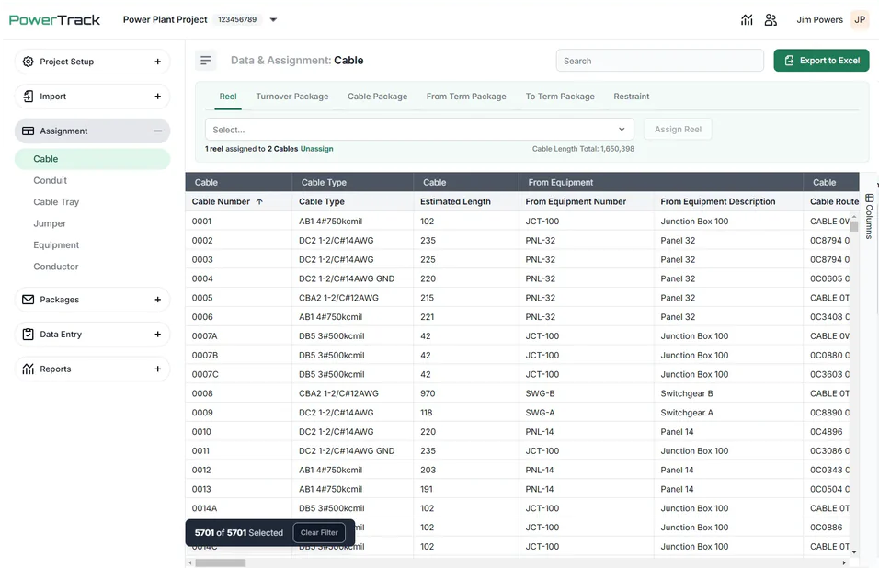Open the reel Select dropdown
The width and height of the screenshot is (879, 568).
pos(419,130)
